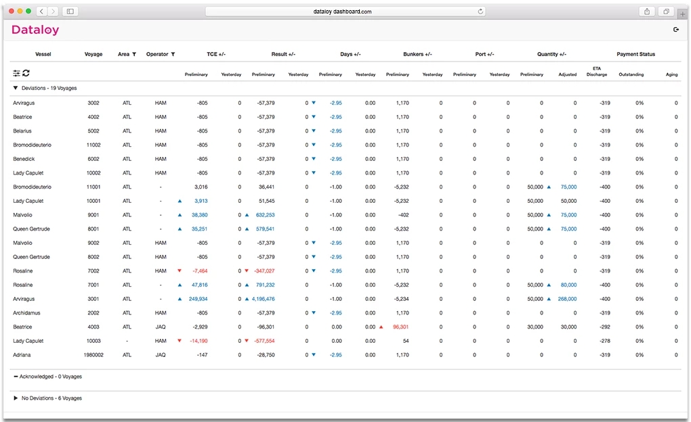691x422 pixels.
Task: Reload the page from the address bar
Action: (480, 11)
